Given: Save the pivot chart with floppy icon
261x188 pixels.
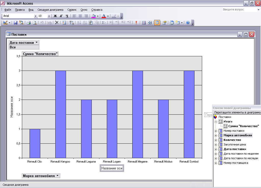Looking at the screenshot, I should click(16, 23).
